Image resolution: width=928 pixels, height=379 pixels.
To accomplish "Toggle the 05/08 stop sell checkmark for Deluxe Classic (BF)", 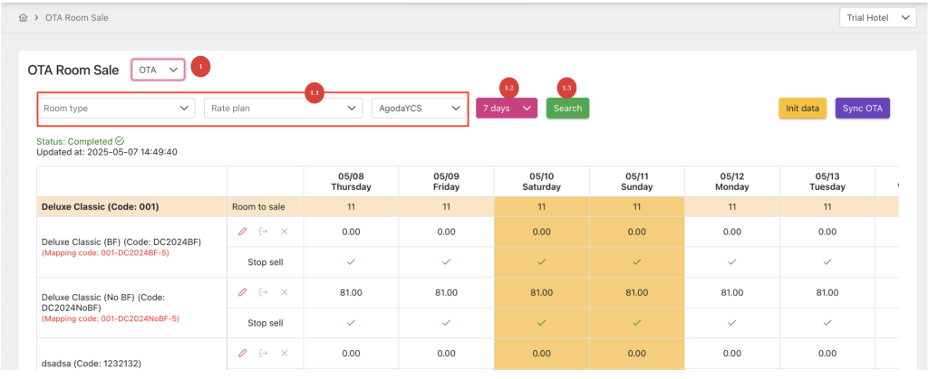I will pyautogui.click(x=351, y=262).
